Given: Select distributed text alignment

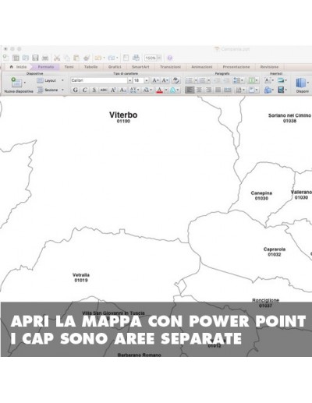Looking at the screenshot, I should (x=228, y=90).
